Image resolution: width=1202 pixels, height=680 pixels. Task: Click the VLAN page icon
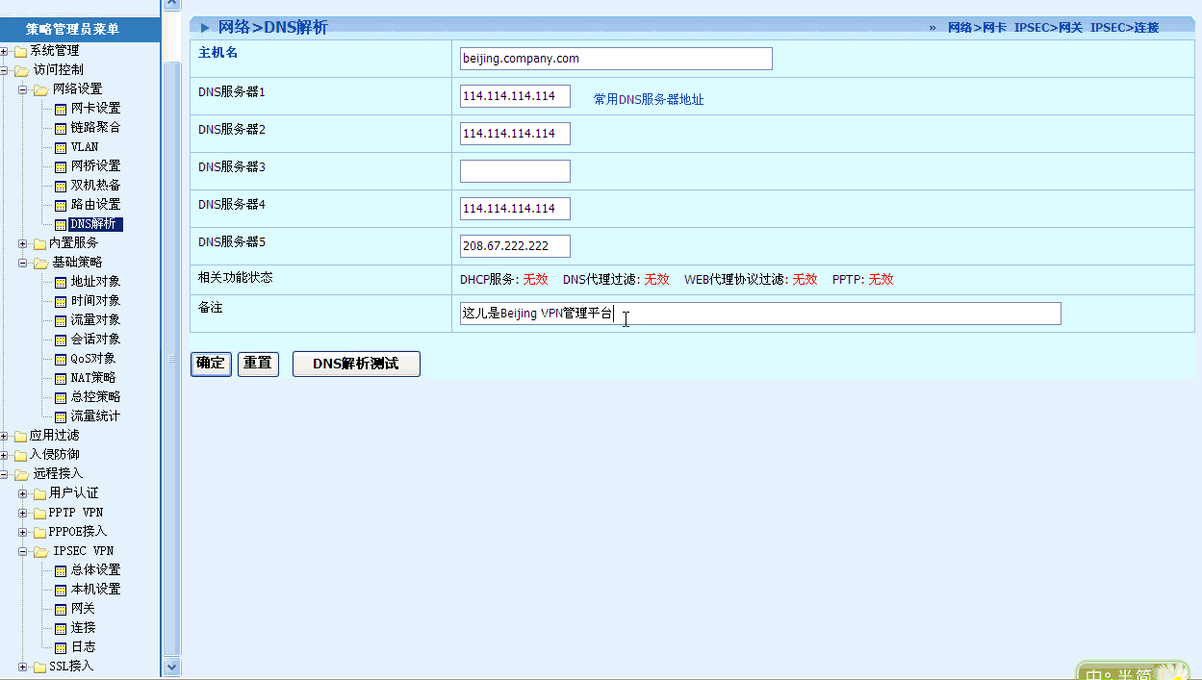61,147
